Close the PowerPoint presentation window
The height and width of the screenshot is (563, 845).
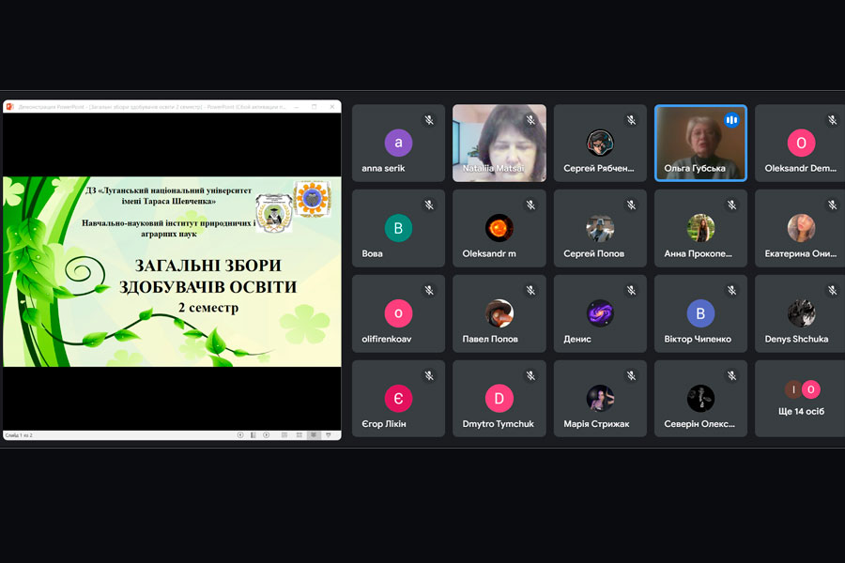pos(332,107)
